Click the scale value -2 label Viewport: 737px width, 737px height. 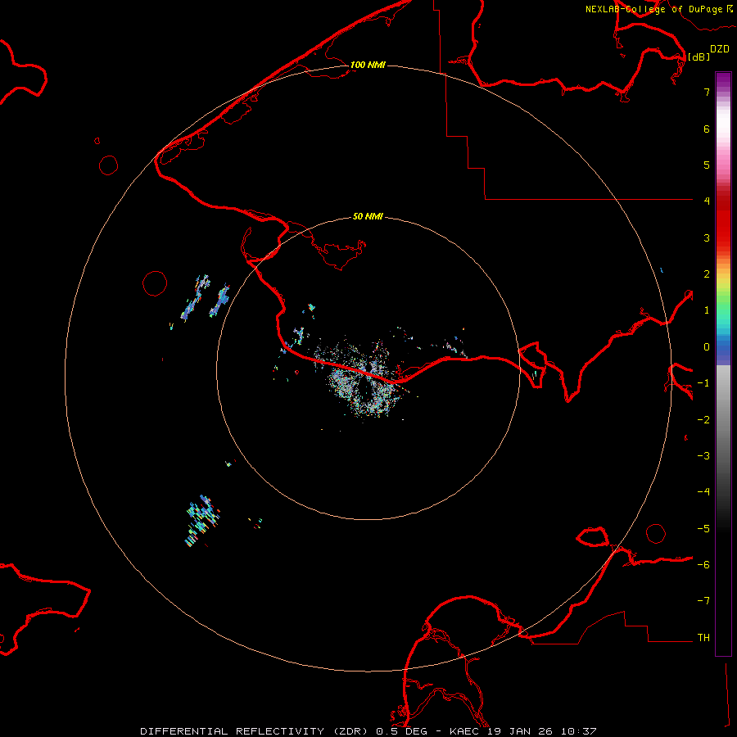click(x=703, y=420)
